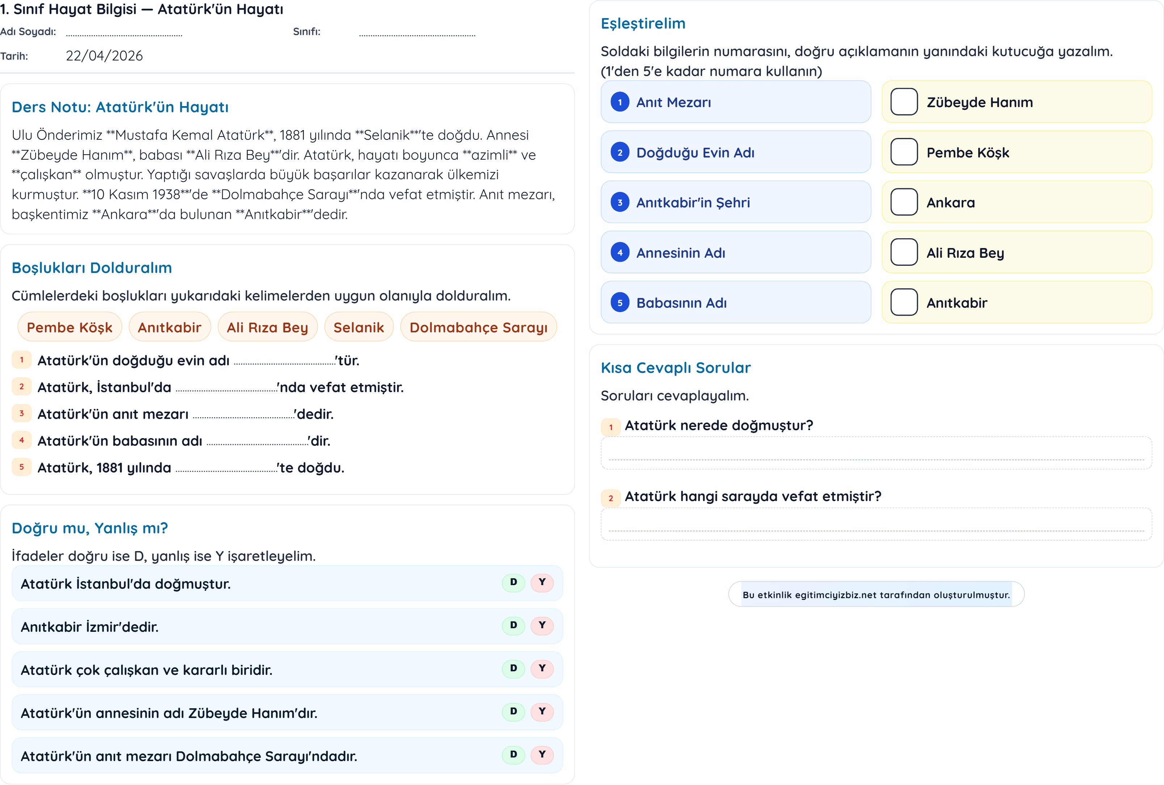1164x785 pixels.
Task: Click the numbered circle 1 beside Anıt Mezarı
Action: pyautogui.click(x=620, y=102)
